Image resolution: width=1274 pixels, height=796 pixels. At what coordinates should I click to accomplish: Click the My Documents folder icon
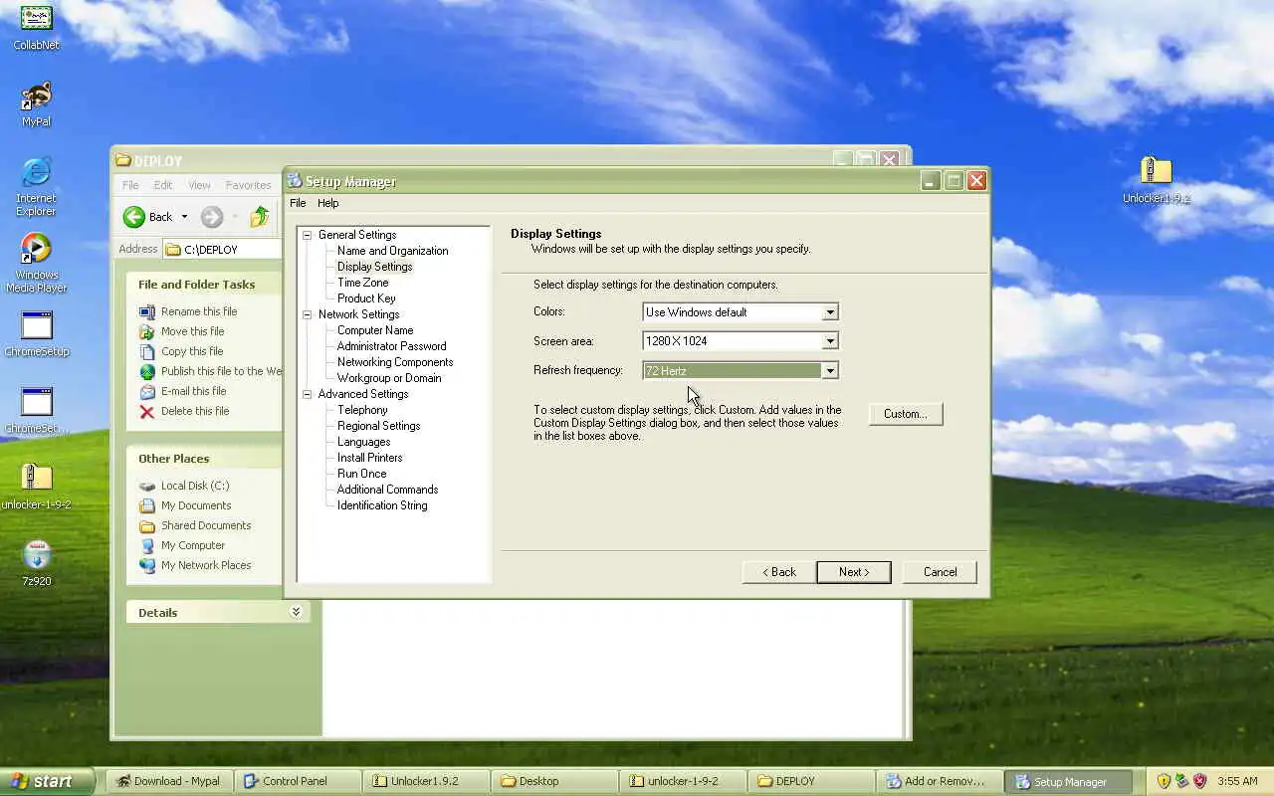[147, 505]
